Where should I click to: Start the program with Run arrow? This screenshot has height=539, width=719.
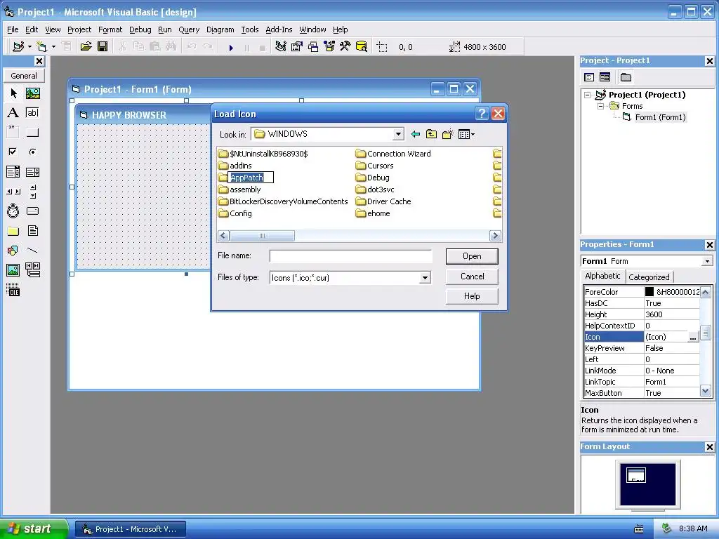tap(231, 47)
